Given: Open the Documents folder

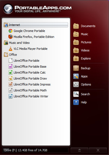Looking at the screenshot, I should point(84,26).
